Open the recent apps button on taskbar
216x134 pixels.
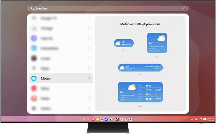5,119
